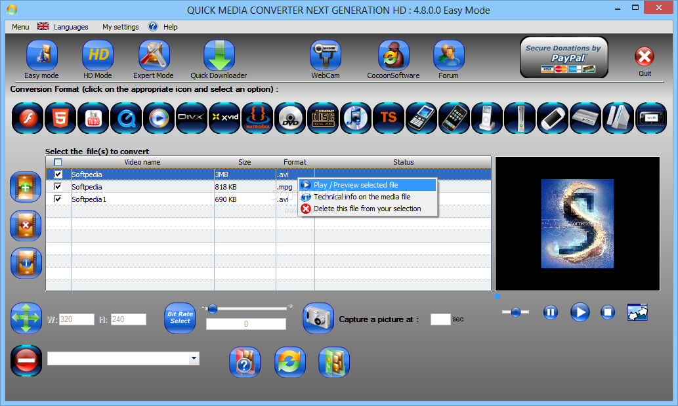Switch to Easy mode
The width and height of the screenshot is (678, 406).
coord(41,55)
